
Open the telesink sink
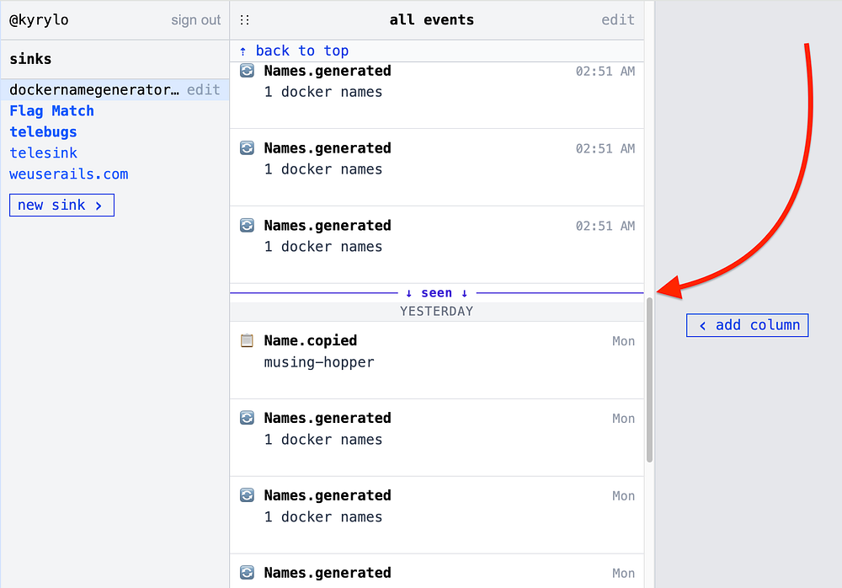pos(44,153)
